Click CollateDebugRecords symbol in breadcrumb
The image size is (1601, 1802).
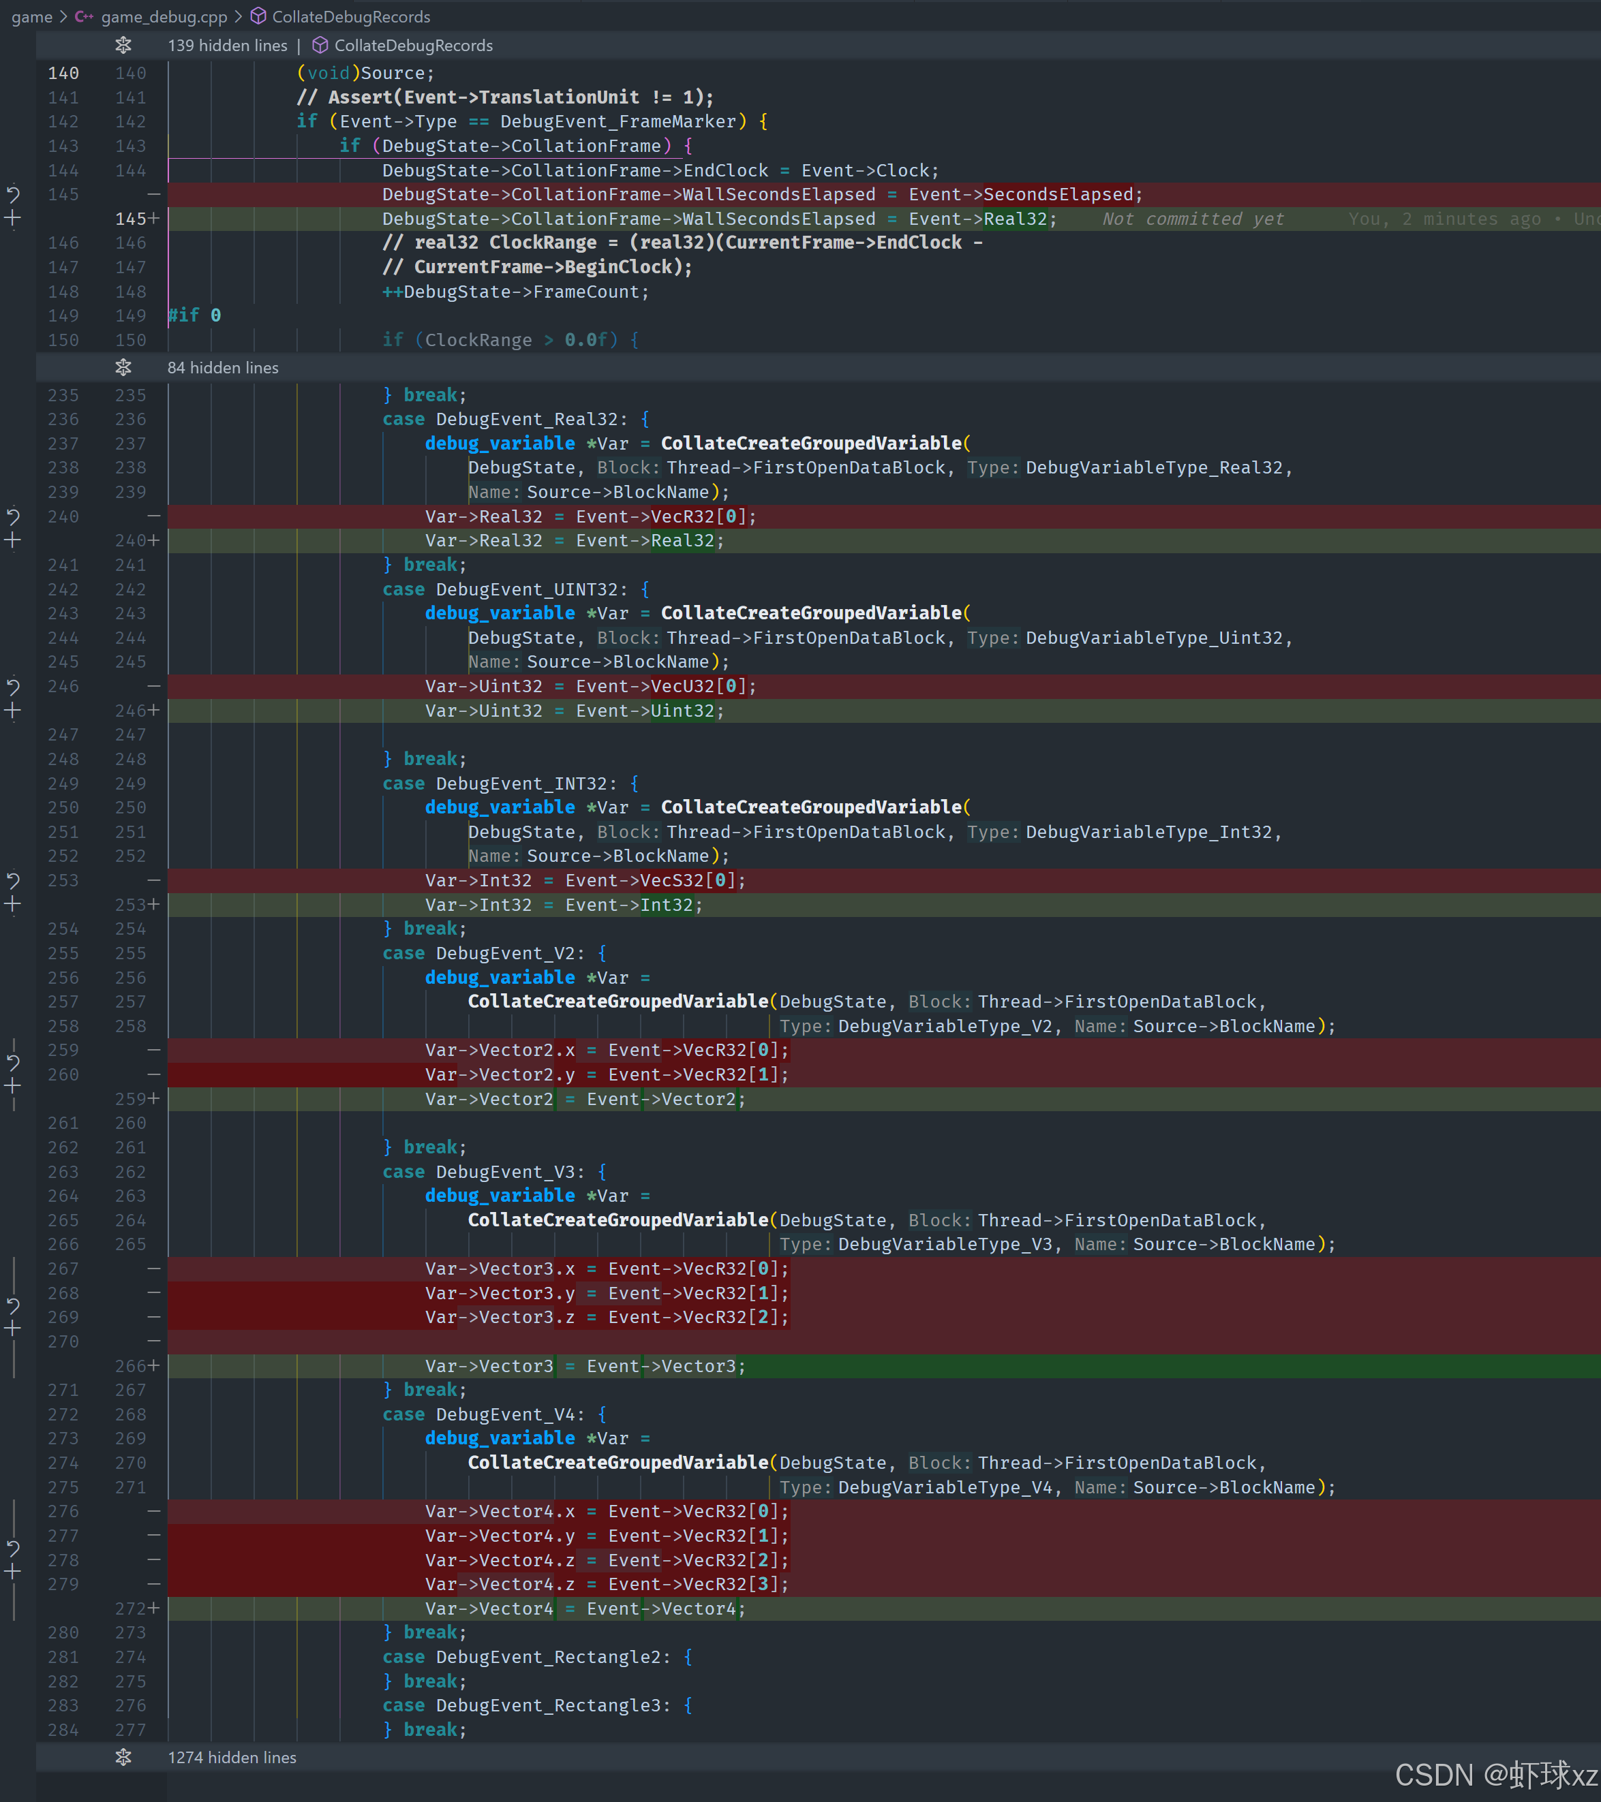pyautogui.click(x=350, y=17)
